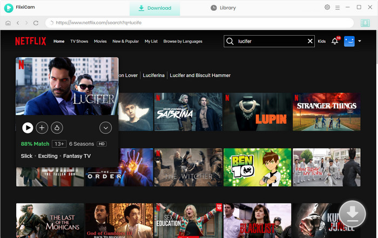Expand more info chevron for Lucifer
Screen dimensions: 378x238
click(x=106, y=128)
